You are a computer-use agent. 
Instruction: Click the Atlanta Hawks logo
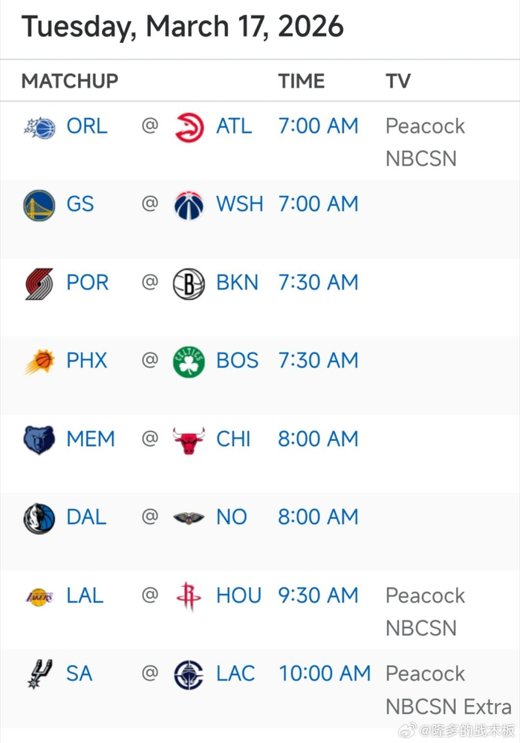click(x=188, y=126)
